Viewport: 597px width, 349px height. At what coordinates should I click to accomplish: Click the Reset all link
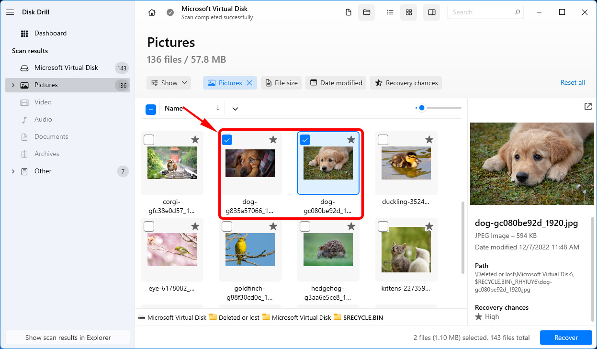[x=573, y=82]
